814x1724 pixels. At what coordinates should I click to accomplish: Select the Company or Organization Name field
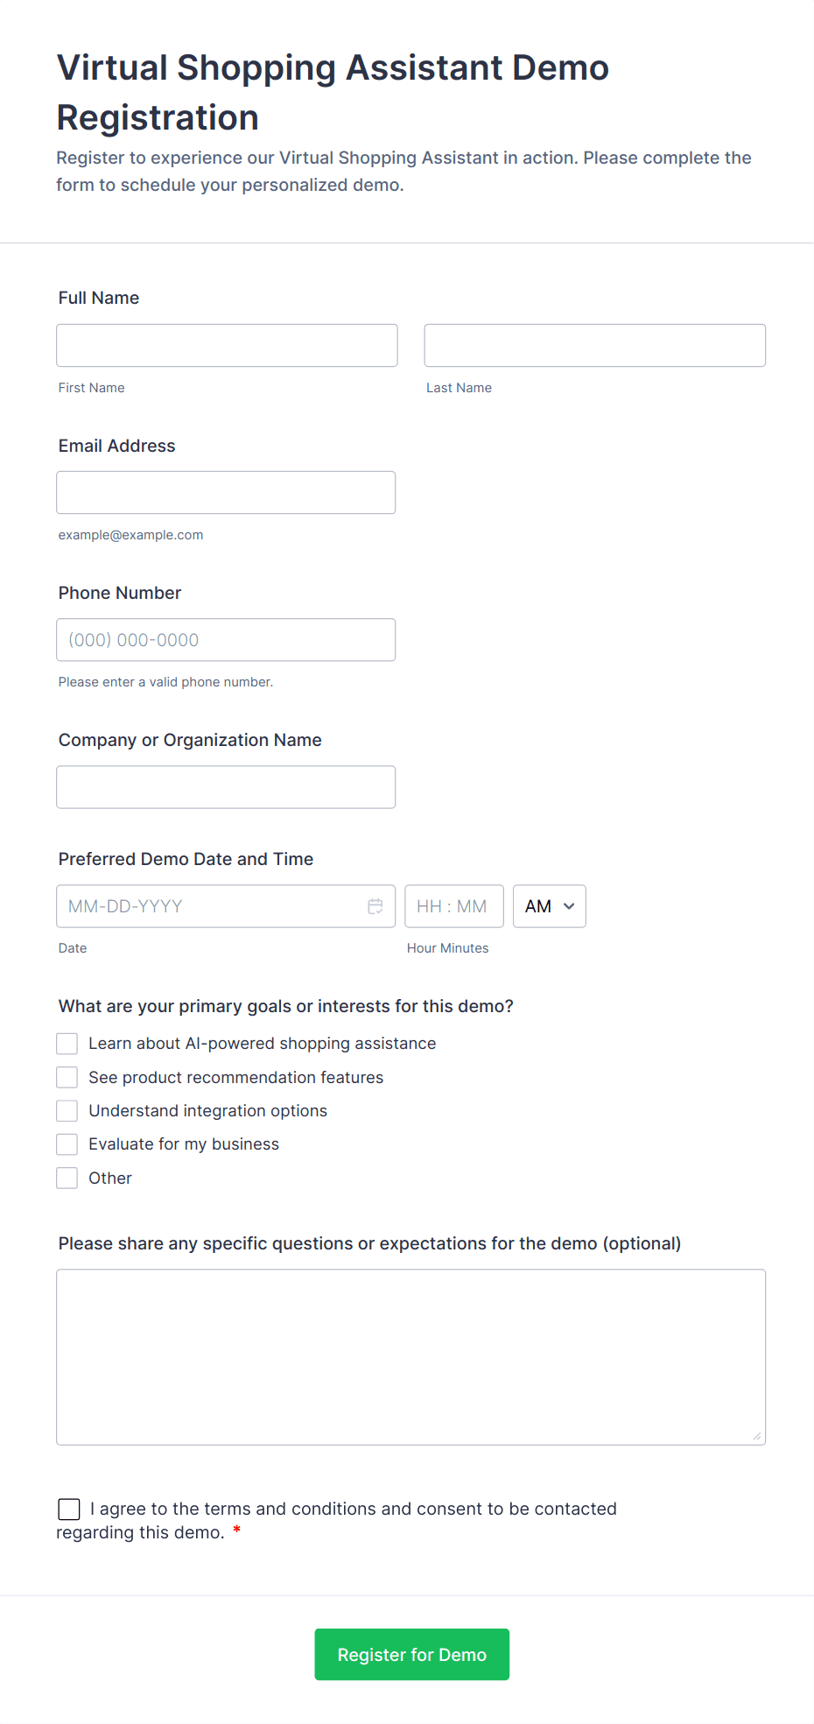pos(226,787)
